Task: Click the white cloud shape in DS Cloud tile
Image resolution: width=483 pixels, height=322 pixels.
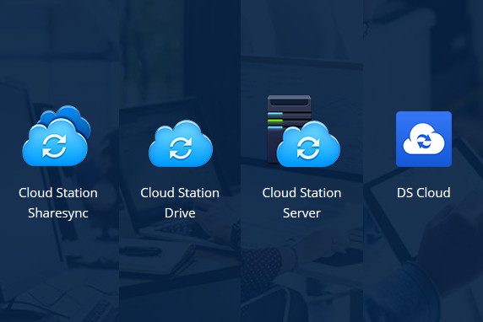Action: coord(424,139)
